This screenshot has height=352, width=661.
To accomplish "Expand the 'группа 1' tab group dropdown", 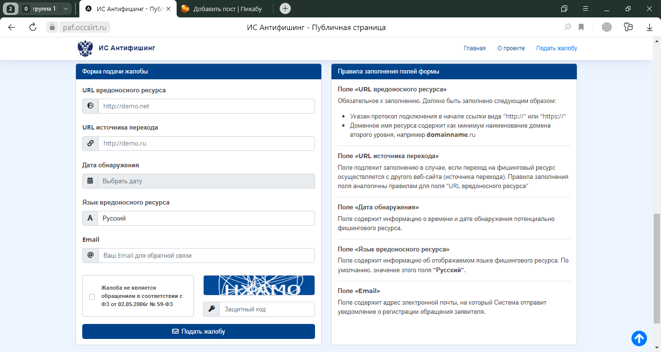I will click(x=66, y=9).
